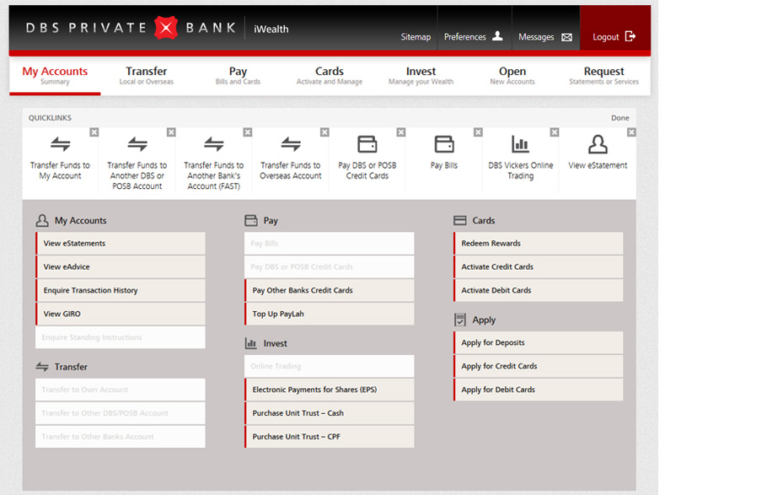Screen dimensions: 767x495
Task: Open the Invest Manage your Wealth tab
Action: click(421, 75)
